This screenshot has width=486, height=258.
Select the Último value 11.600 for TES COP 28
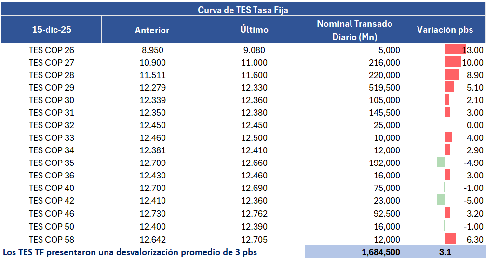pyautogui.click(x=254, y=75)
